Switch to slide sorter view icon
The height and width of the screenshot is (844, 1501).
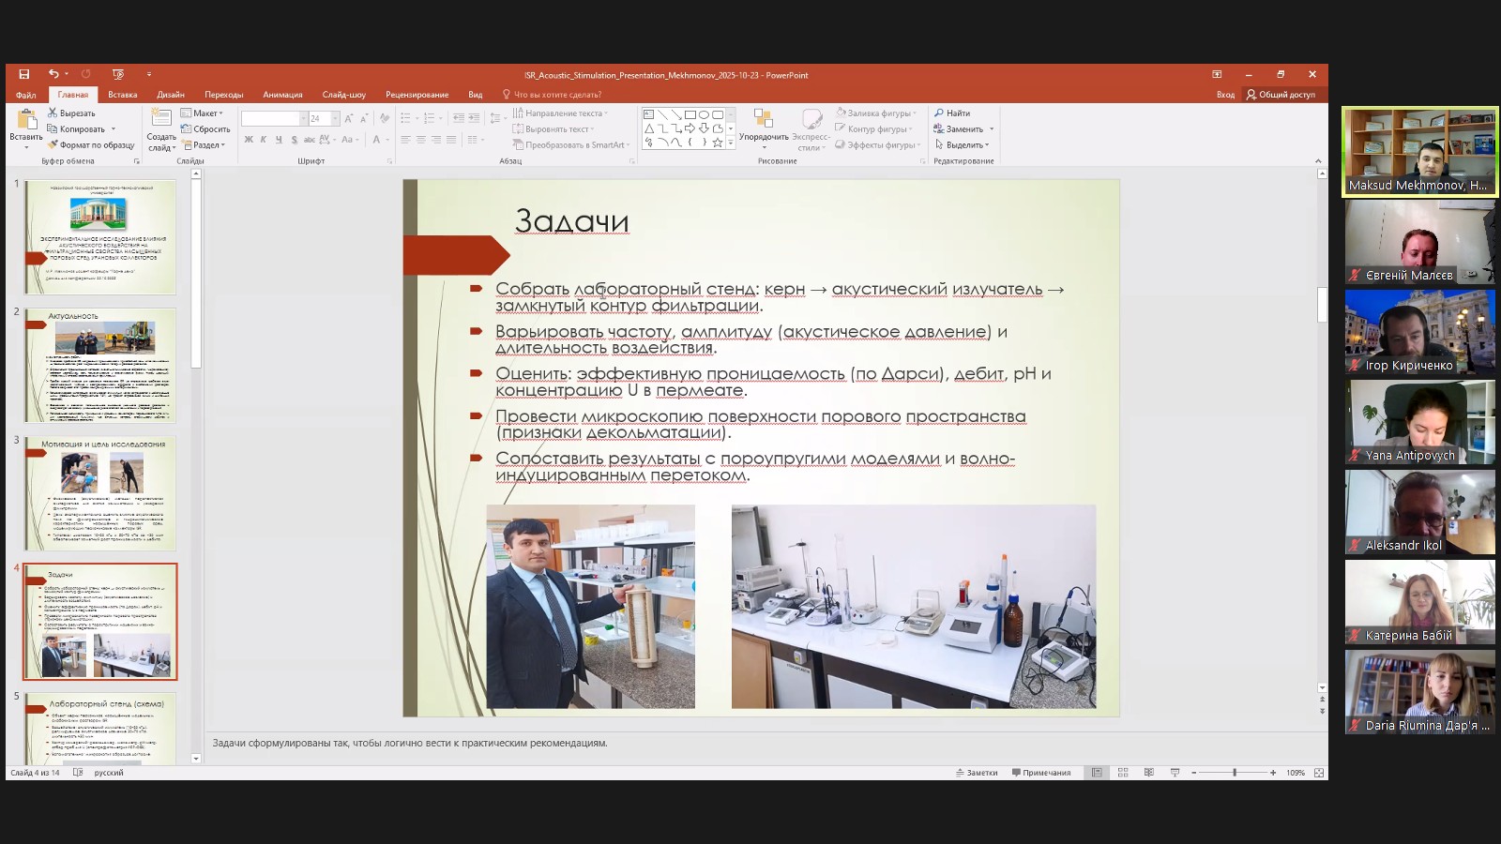[x=1123, y=773]
